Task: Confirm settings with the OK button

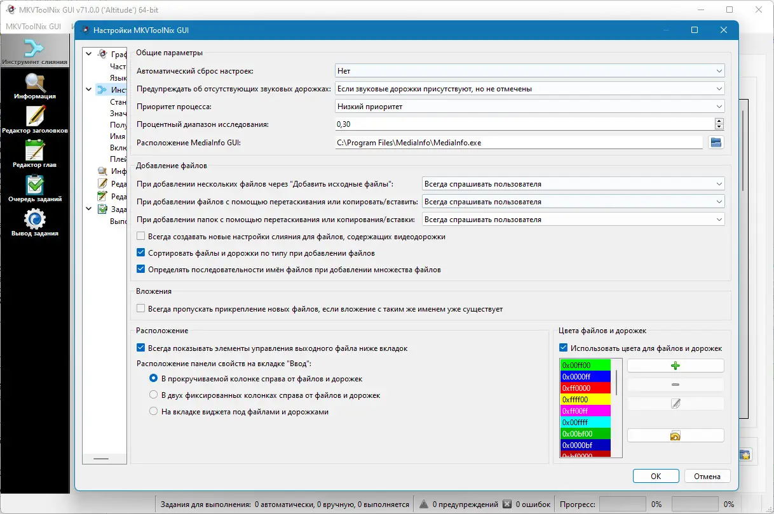Action: click(x=655, y=475)
